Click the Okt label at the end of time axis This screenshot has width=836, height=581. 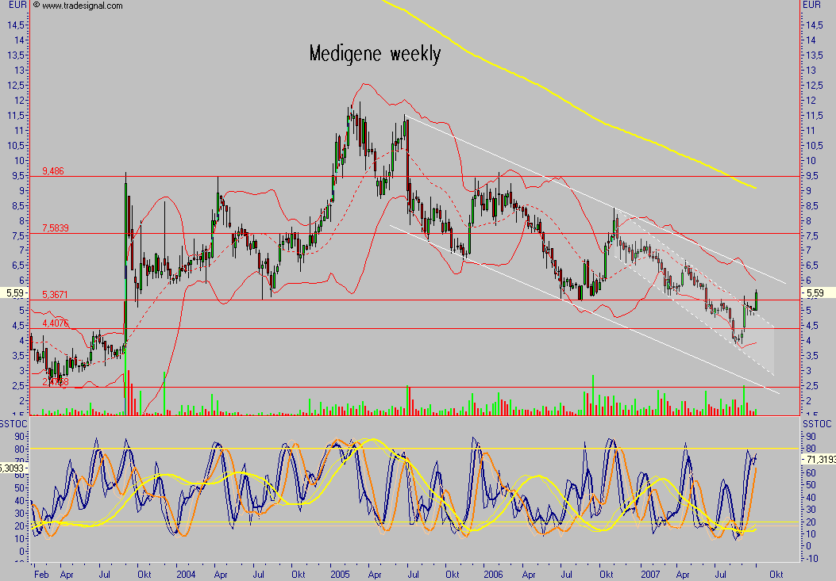pyautogui.click(x=776, y=574)
